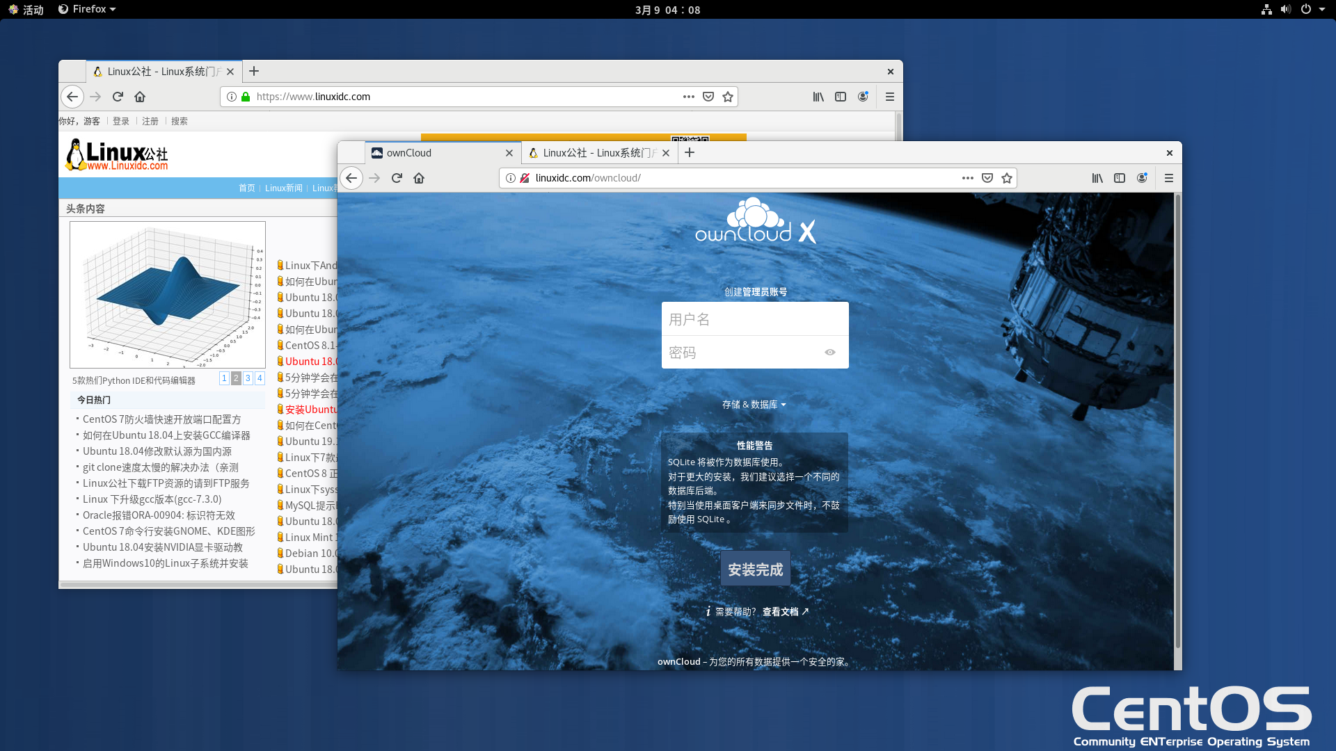Switch to ownCloud tab
1336x751 pixels.
[x=443, y=153]
